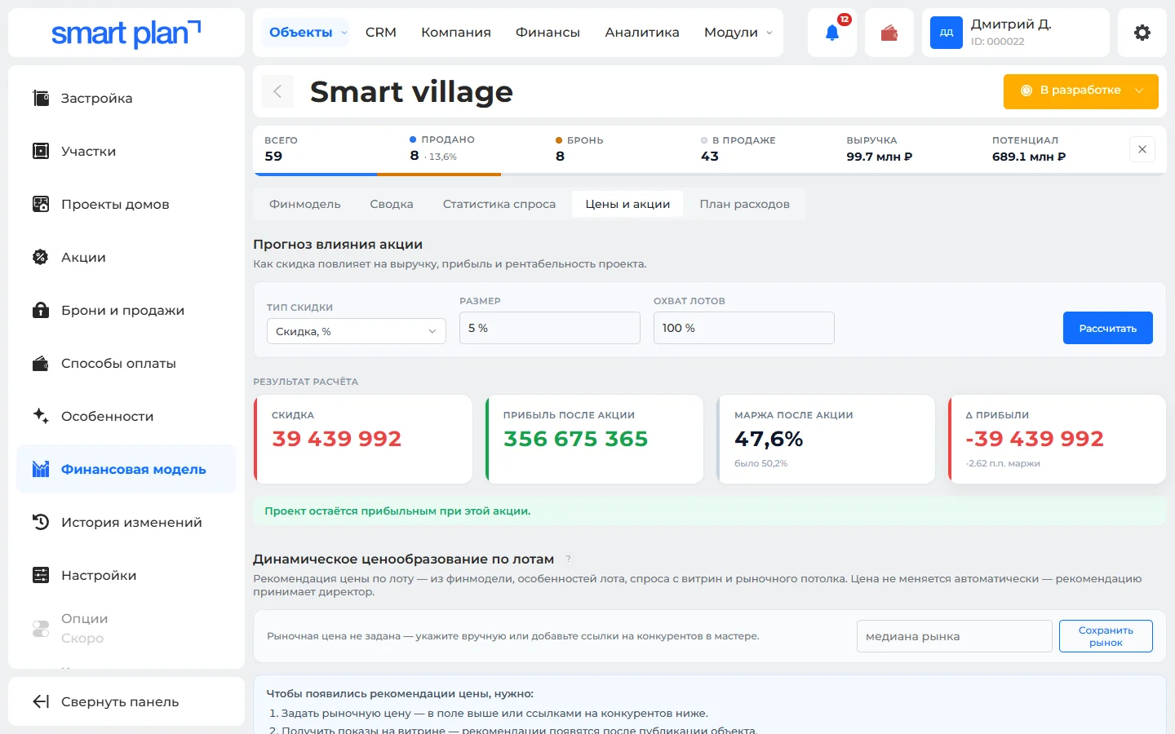Open the CRM menu item
This screenshot has width=1175, height=734.
click(x=381, y=33)
